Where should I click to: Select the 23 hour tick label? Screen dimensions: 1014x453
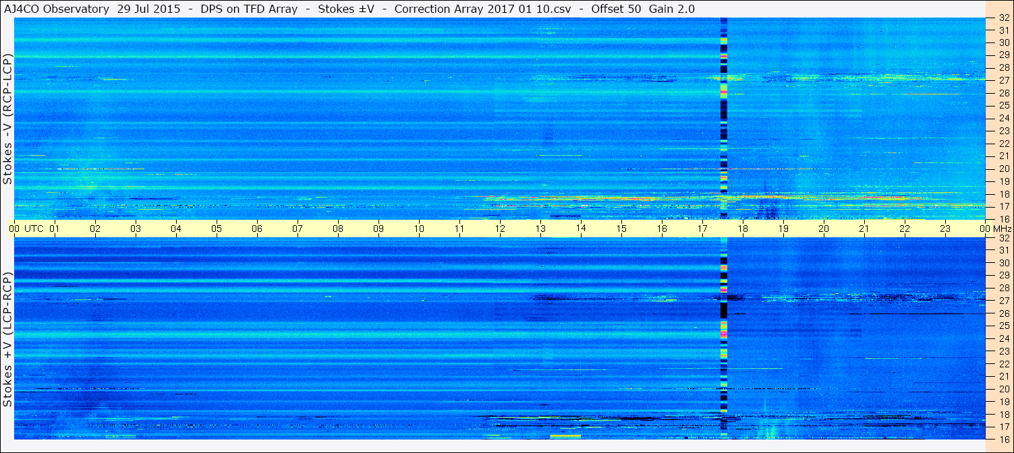[x=945, y=229]
